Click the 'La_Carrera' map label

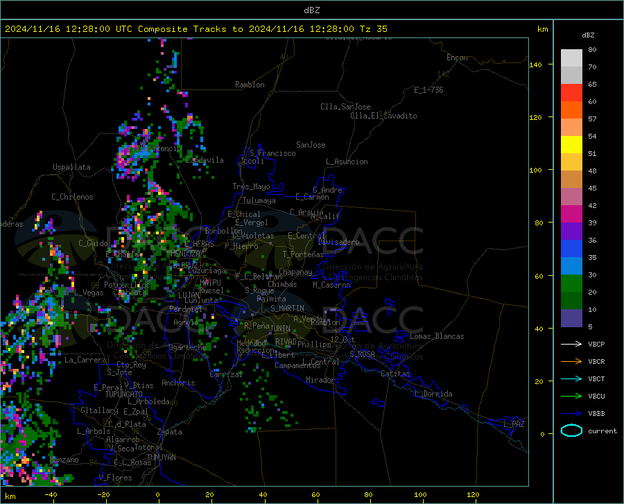85,360
